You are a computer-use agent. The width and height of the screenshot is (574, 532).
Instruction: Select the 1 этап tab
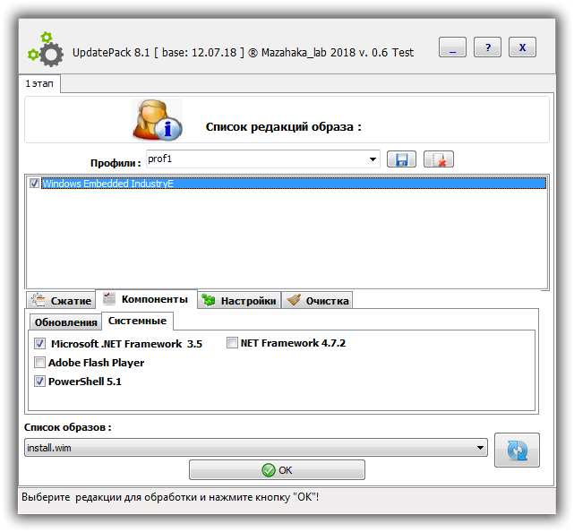click(39, 83)
